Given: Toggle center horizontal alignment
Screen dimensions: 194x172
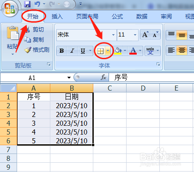Looking at the screenshot, I should 182,50.
